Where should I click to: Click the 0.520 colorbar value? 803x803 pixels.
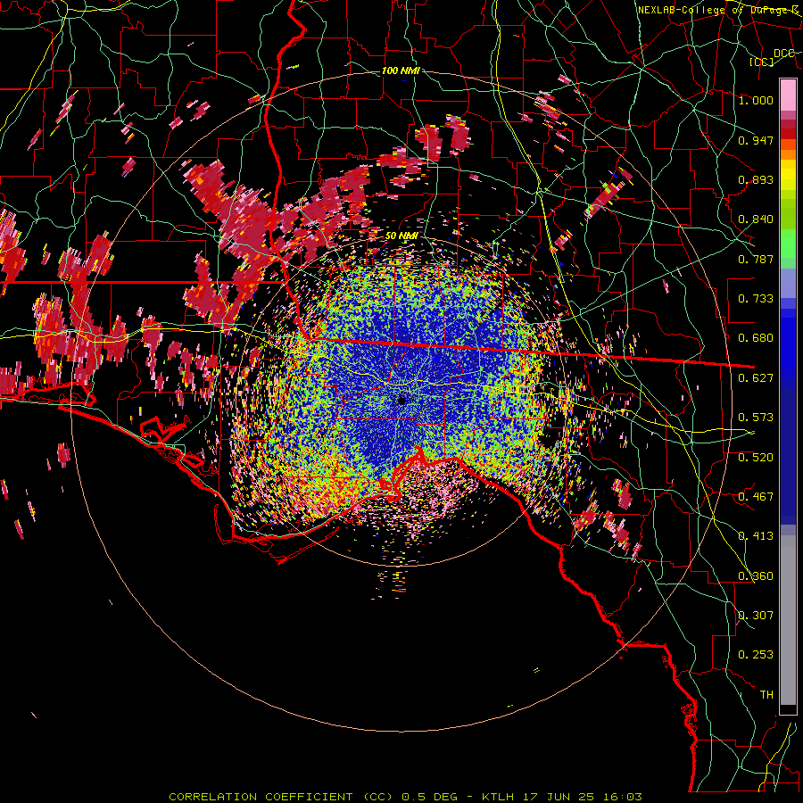(756, 458)
